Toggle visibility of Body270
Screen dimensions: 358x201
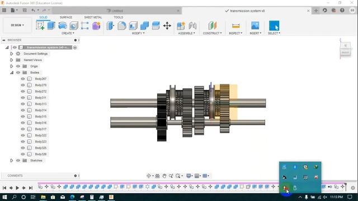(x=23, y=85)
